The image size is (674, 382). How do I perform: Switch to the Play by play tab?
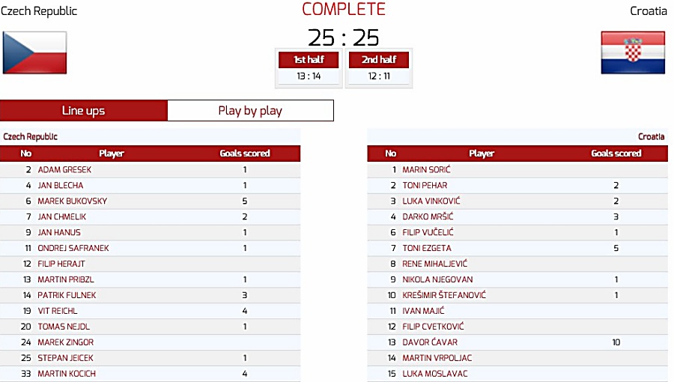(250, 110)
